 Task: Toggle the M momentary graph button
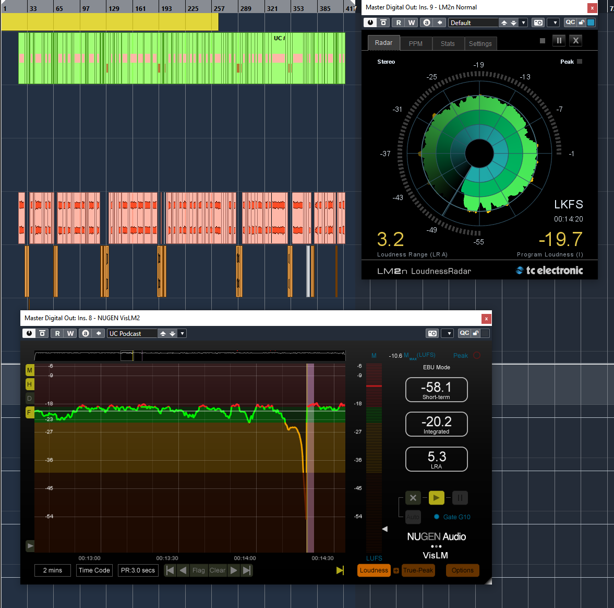click(30, 370)
